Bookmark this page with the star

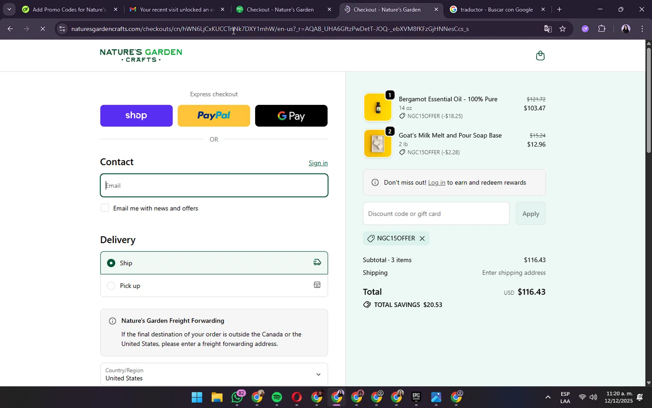(x=562, y=29)
